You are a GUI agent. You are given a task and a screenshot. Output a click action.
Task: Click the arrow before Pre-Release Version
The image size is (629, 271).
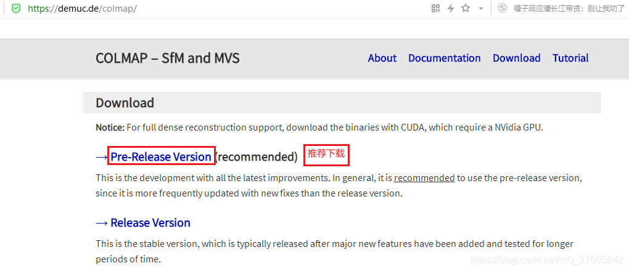[102, 156]
